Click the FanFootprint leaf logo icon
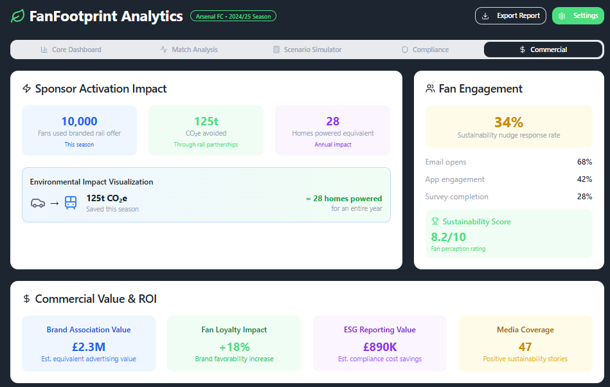 click(x=18, y=17)
